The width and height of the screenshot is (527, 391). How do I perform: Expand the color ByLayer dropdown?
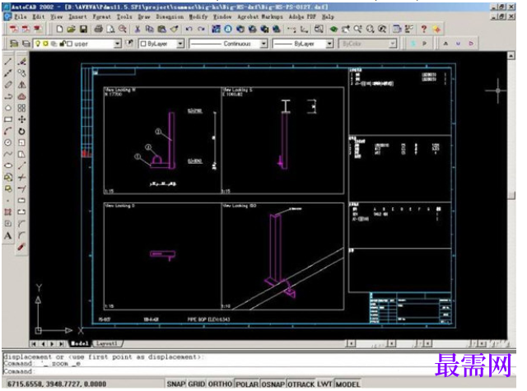[x=180, y=44]
